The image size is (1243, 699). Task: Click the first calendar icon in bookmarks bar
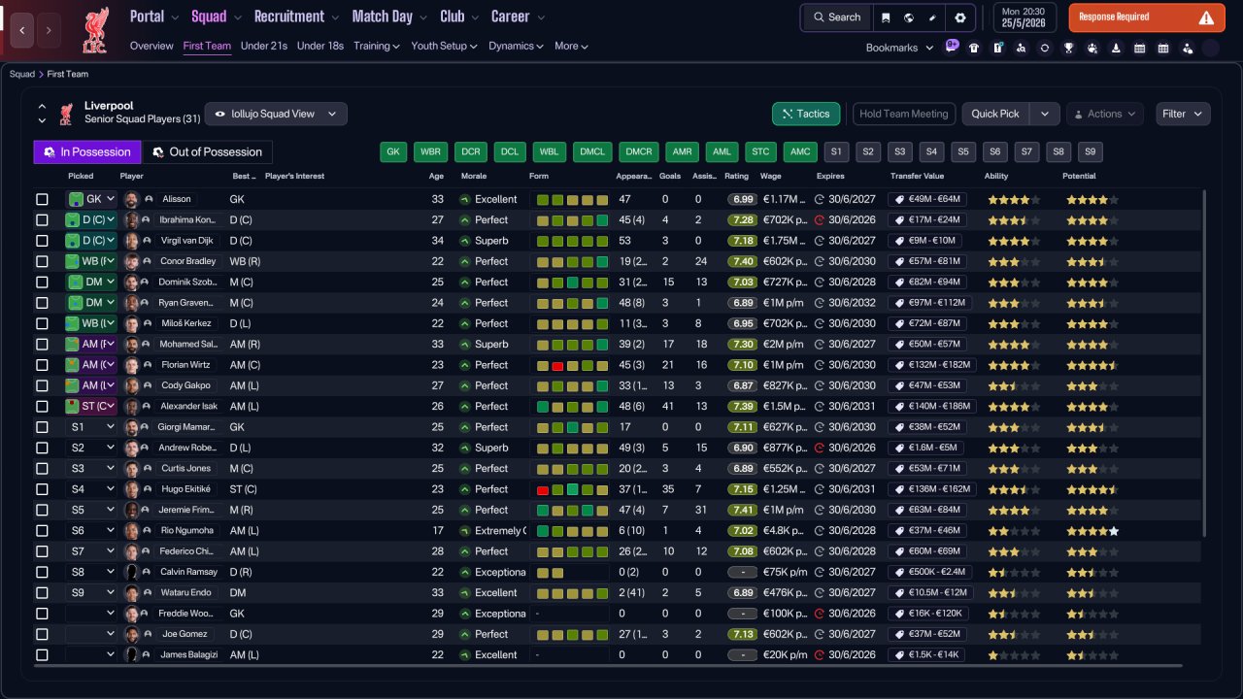click(x=1139, y=48)
